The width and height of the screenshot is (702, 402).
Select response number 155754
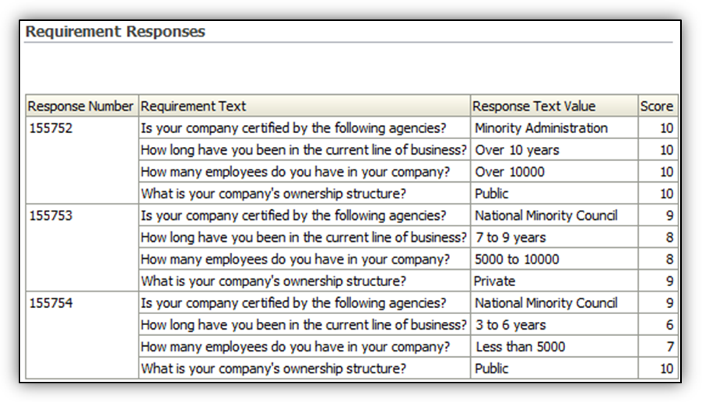[x=51, y=303]
